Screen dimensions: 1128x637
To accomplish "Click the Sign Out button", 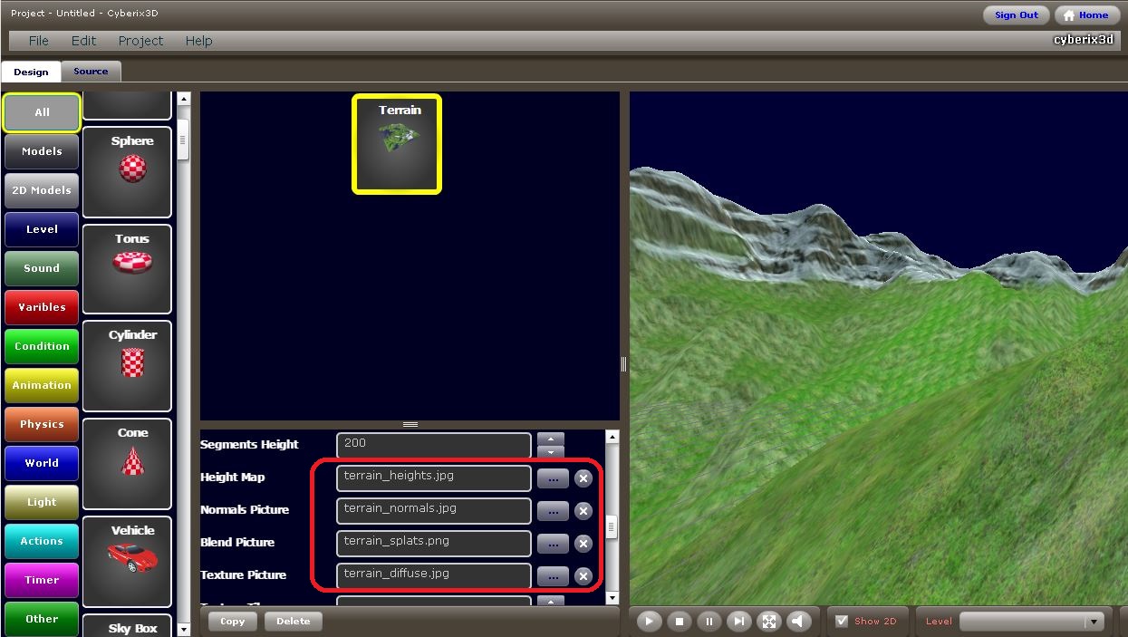I will 1017,14.
